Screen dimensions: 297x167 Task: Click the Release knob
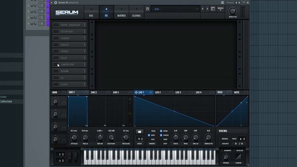click(x=126, y=137)
